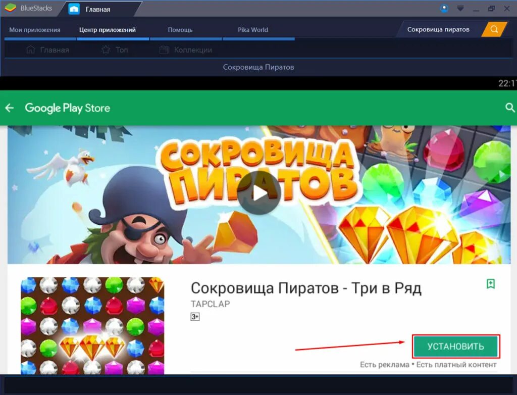The image size is (517, 395).
Task: Click the star icon beside Топ
Action: click(106, 50)
